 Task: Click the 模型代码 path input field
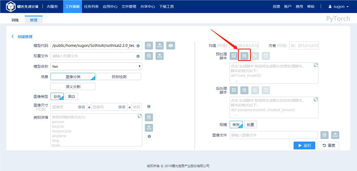pyautogui.click(x=96, y=46)
